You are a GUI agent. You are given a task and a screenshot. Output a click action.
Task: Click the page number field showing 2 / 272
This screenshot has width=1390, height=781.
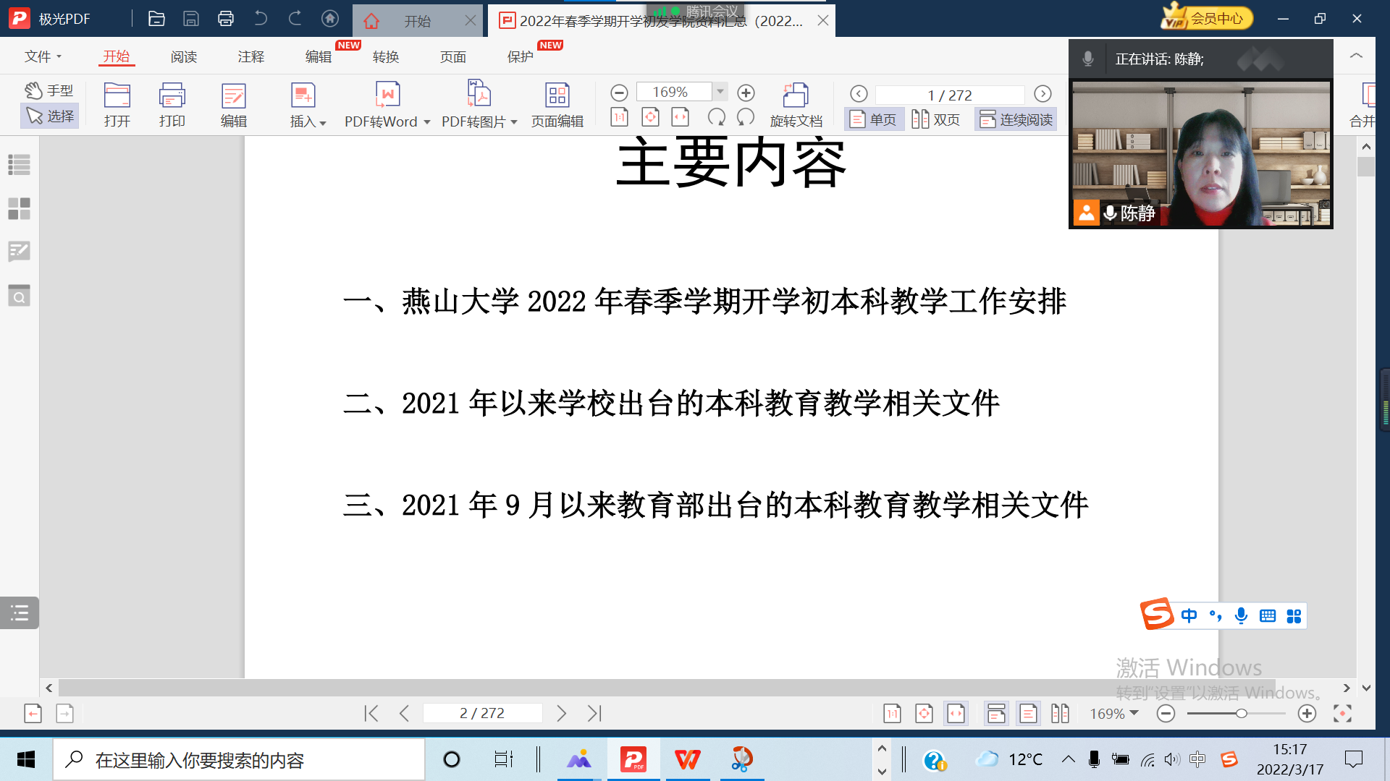[482, 714]
